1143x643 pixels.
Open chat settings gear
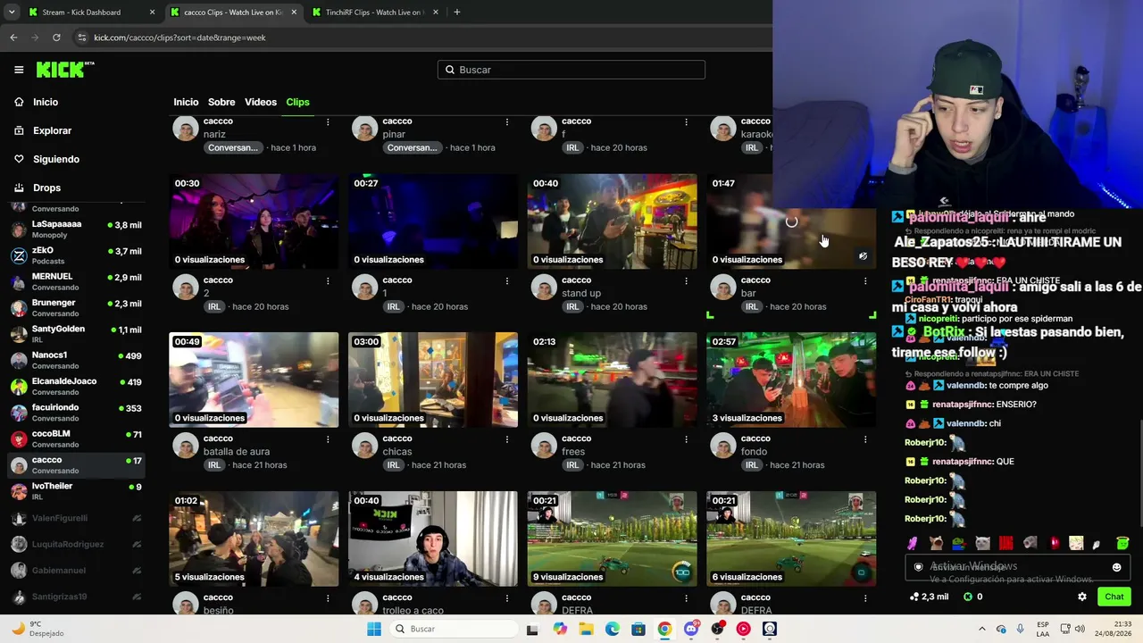click(x=1082, y=597)
